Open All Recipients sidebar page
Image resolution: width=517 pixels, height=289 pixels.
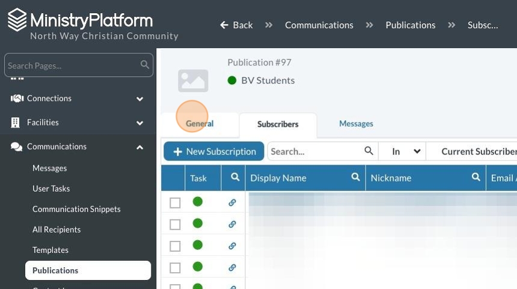(x=57, y=230)
